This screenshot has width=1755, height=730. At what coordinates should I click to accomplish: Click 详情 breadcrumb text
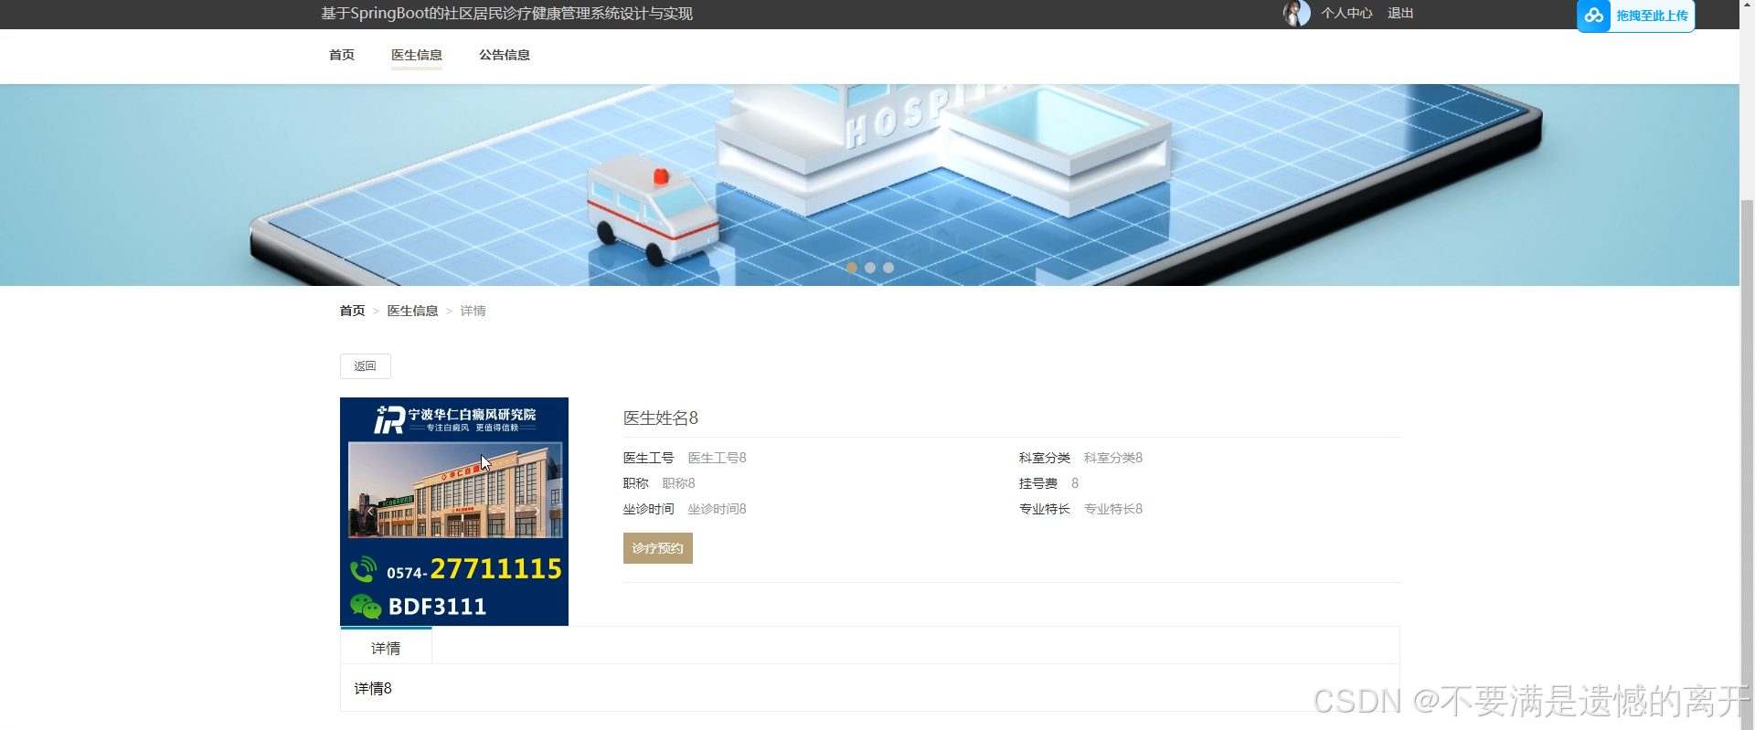(473, 311)
